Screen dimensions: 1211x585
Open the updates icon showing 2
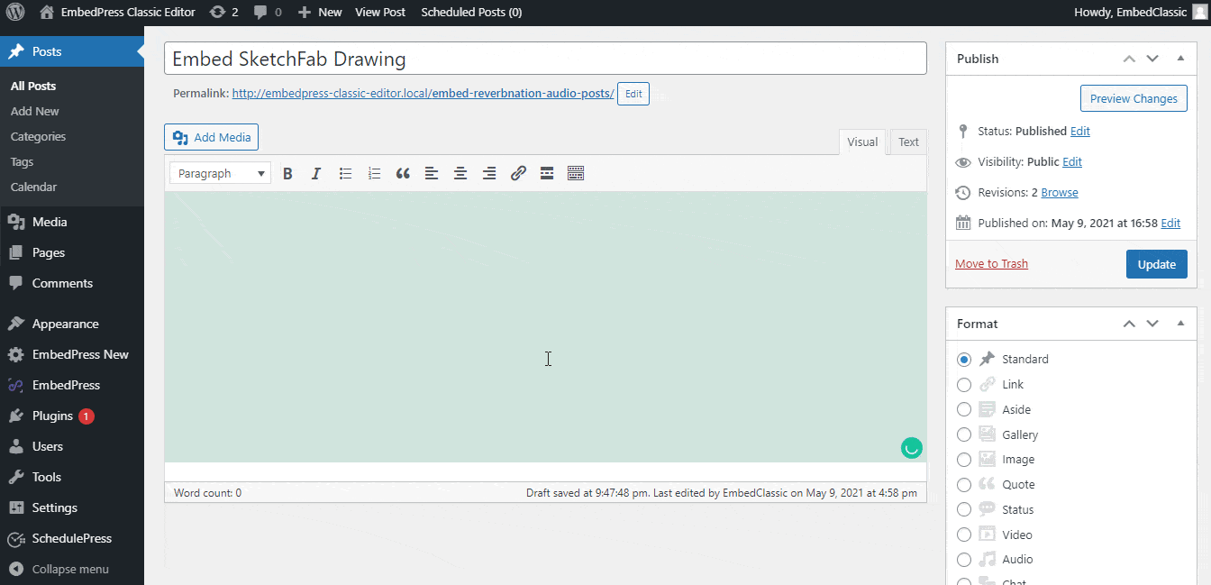[223, 13]
